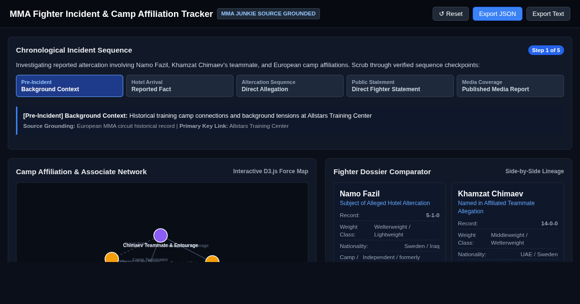Click the MMA Junkie Source Grounded badge
Screen dimensions: 580x304
268,14
